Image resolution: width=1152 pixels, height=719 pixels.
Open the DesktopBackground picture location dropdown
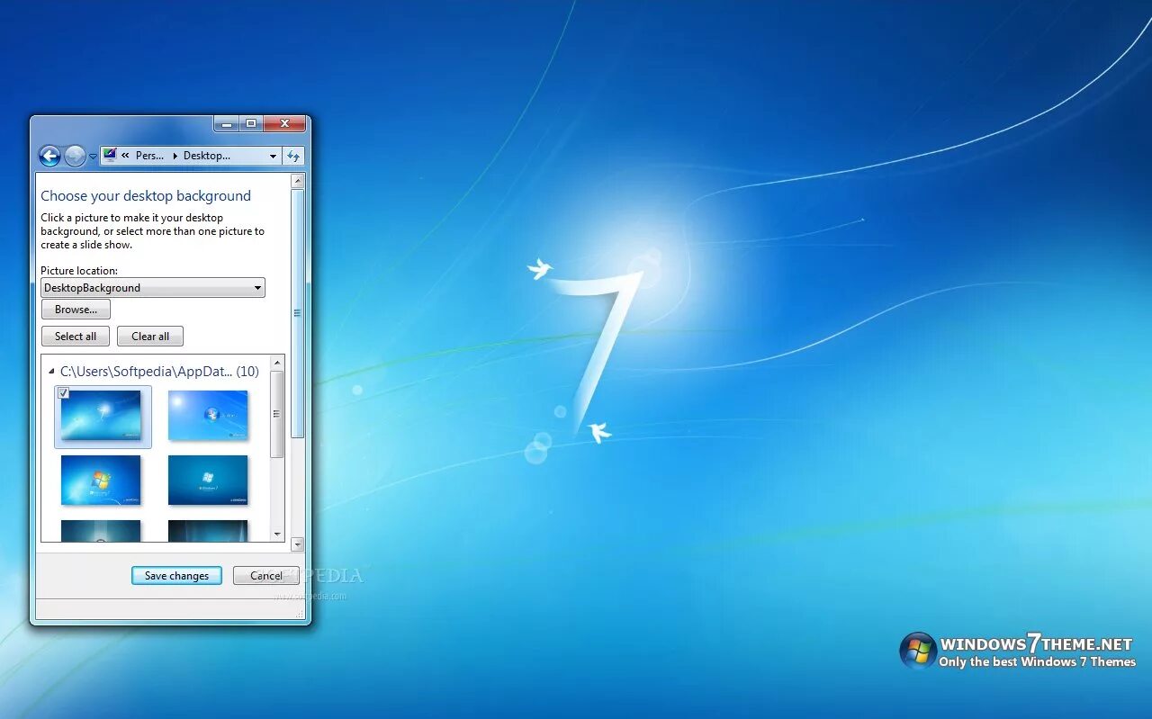(153, 288)
